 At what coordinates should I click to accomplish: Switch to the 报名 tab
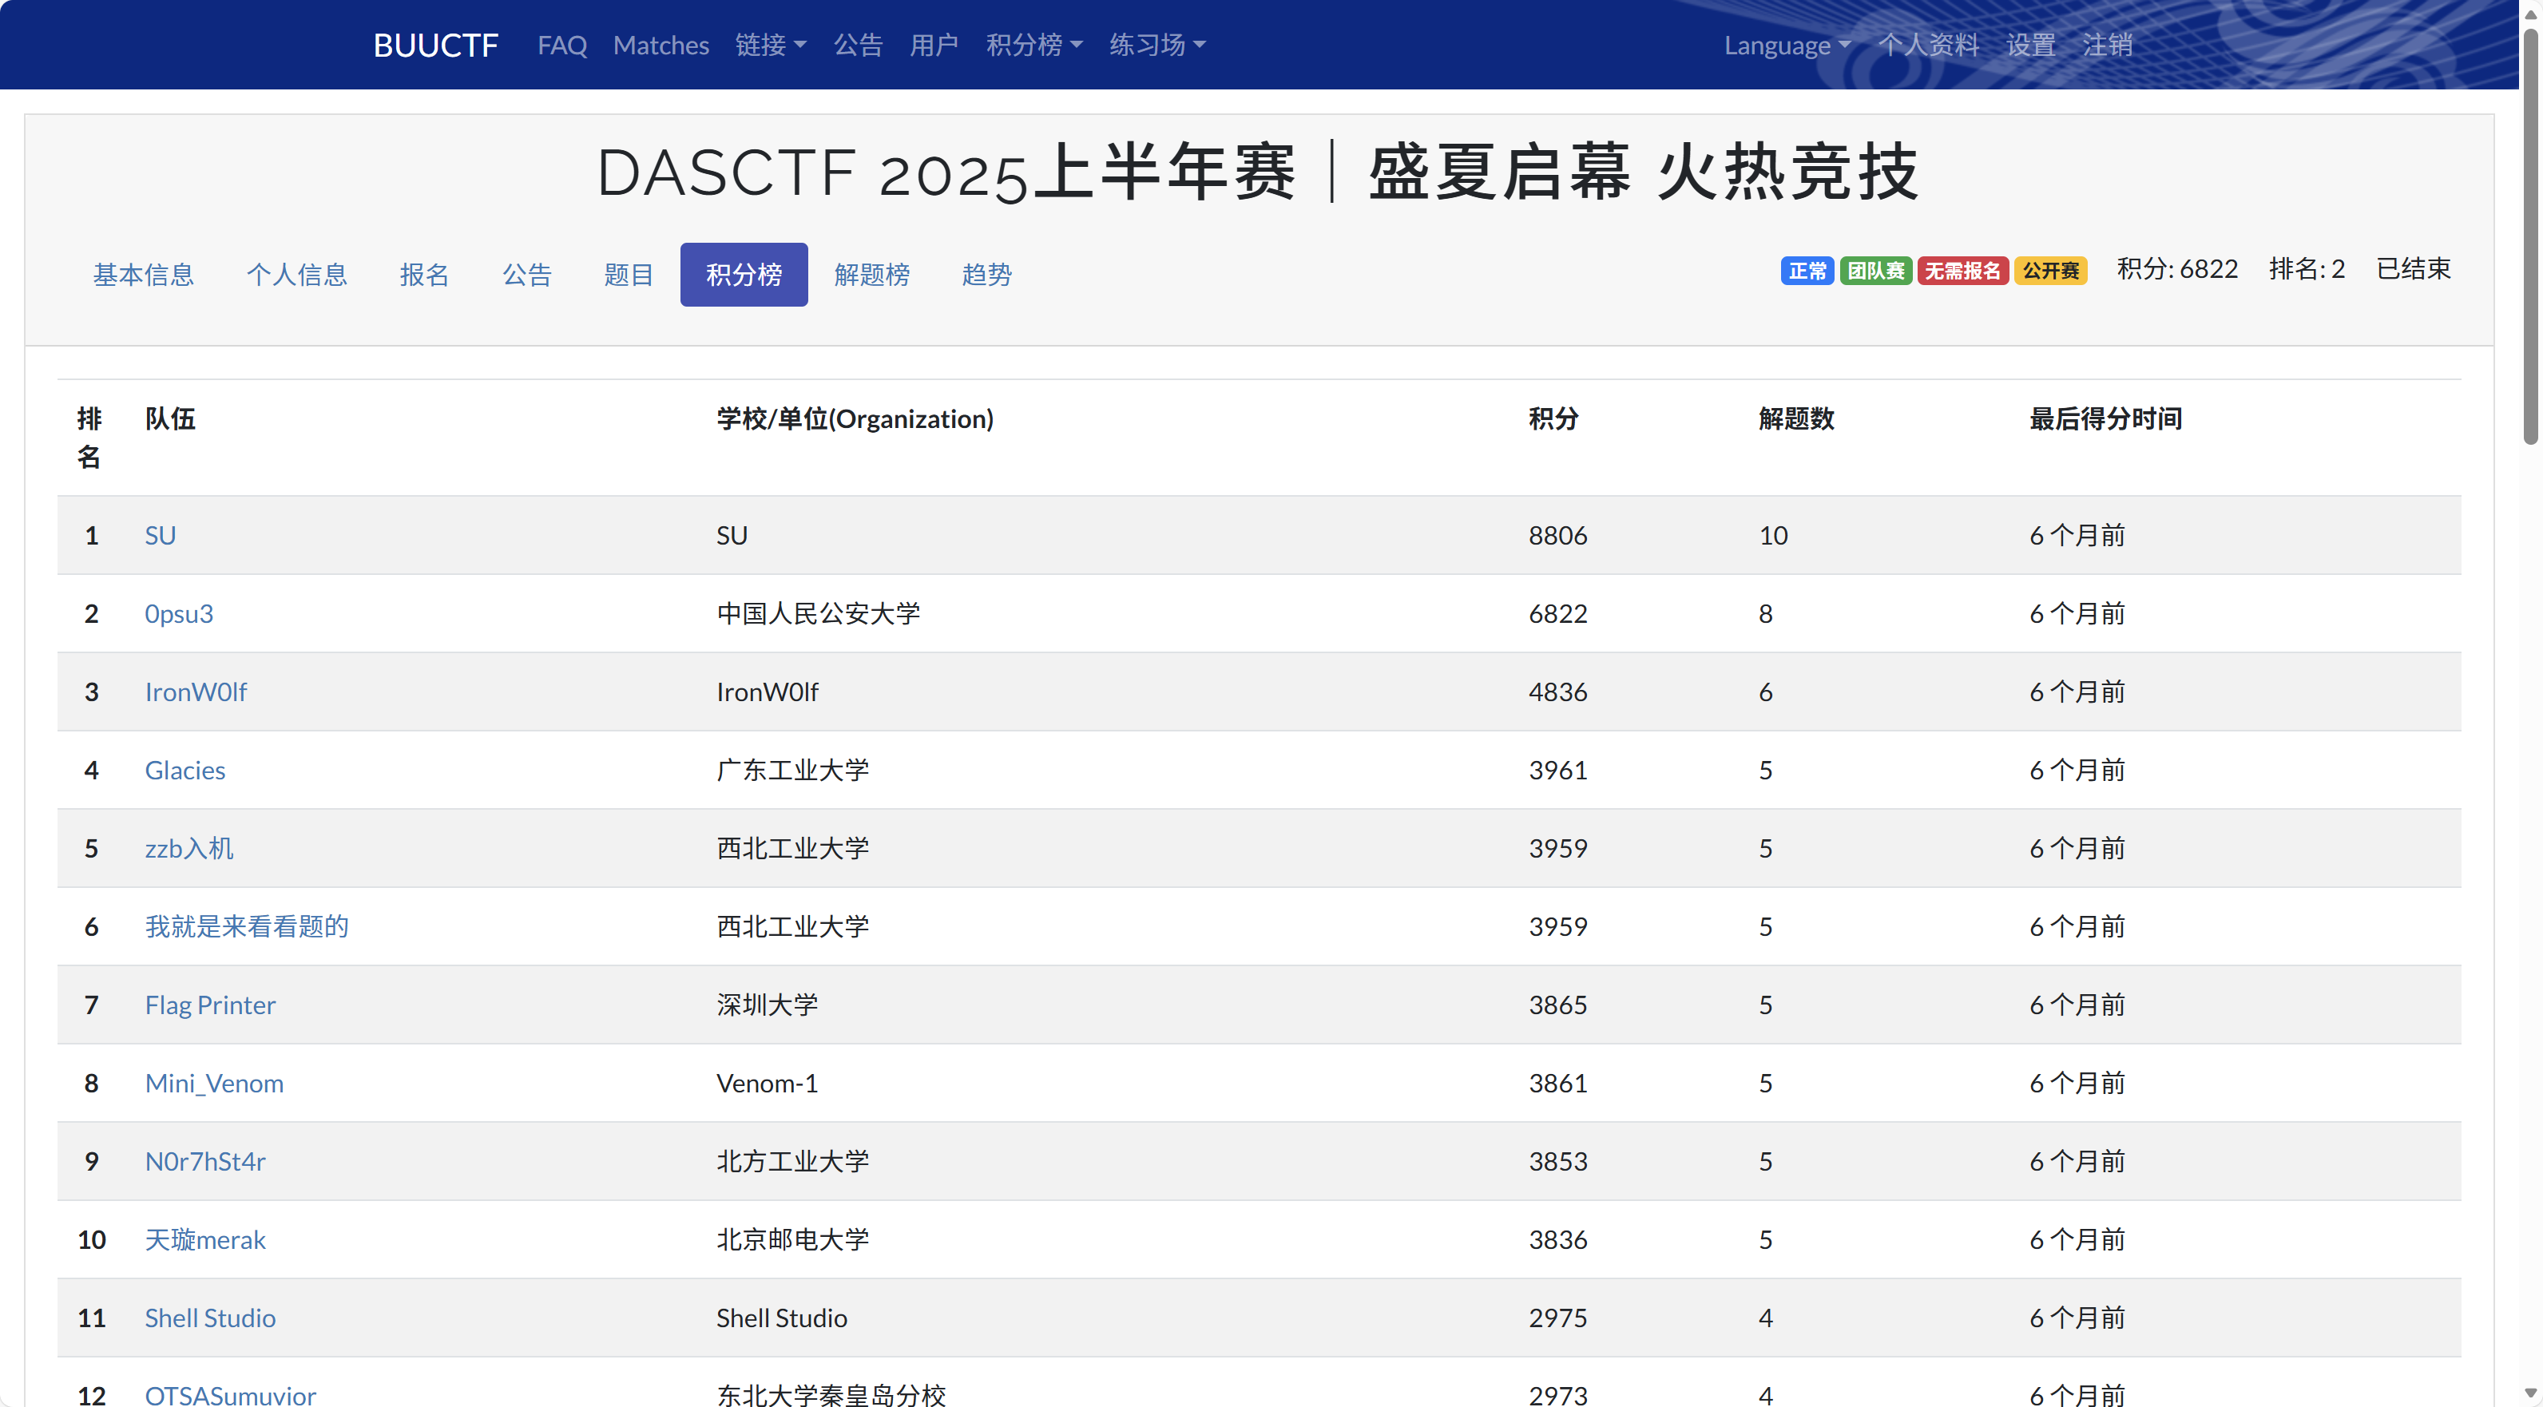click(424, 275)
